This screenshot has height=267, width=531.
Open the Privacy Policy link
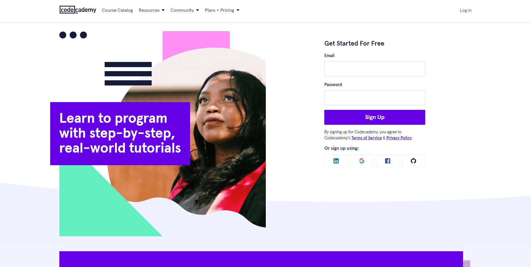tap(399, 138)
